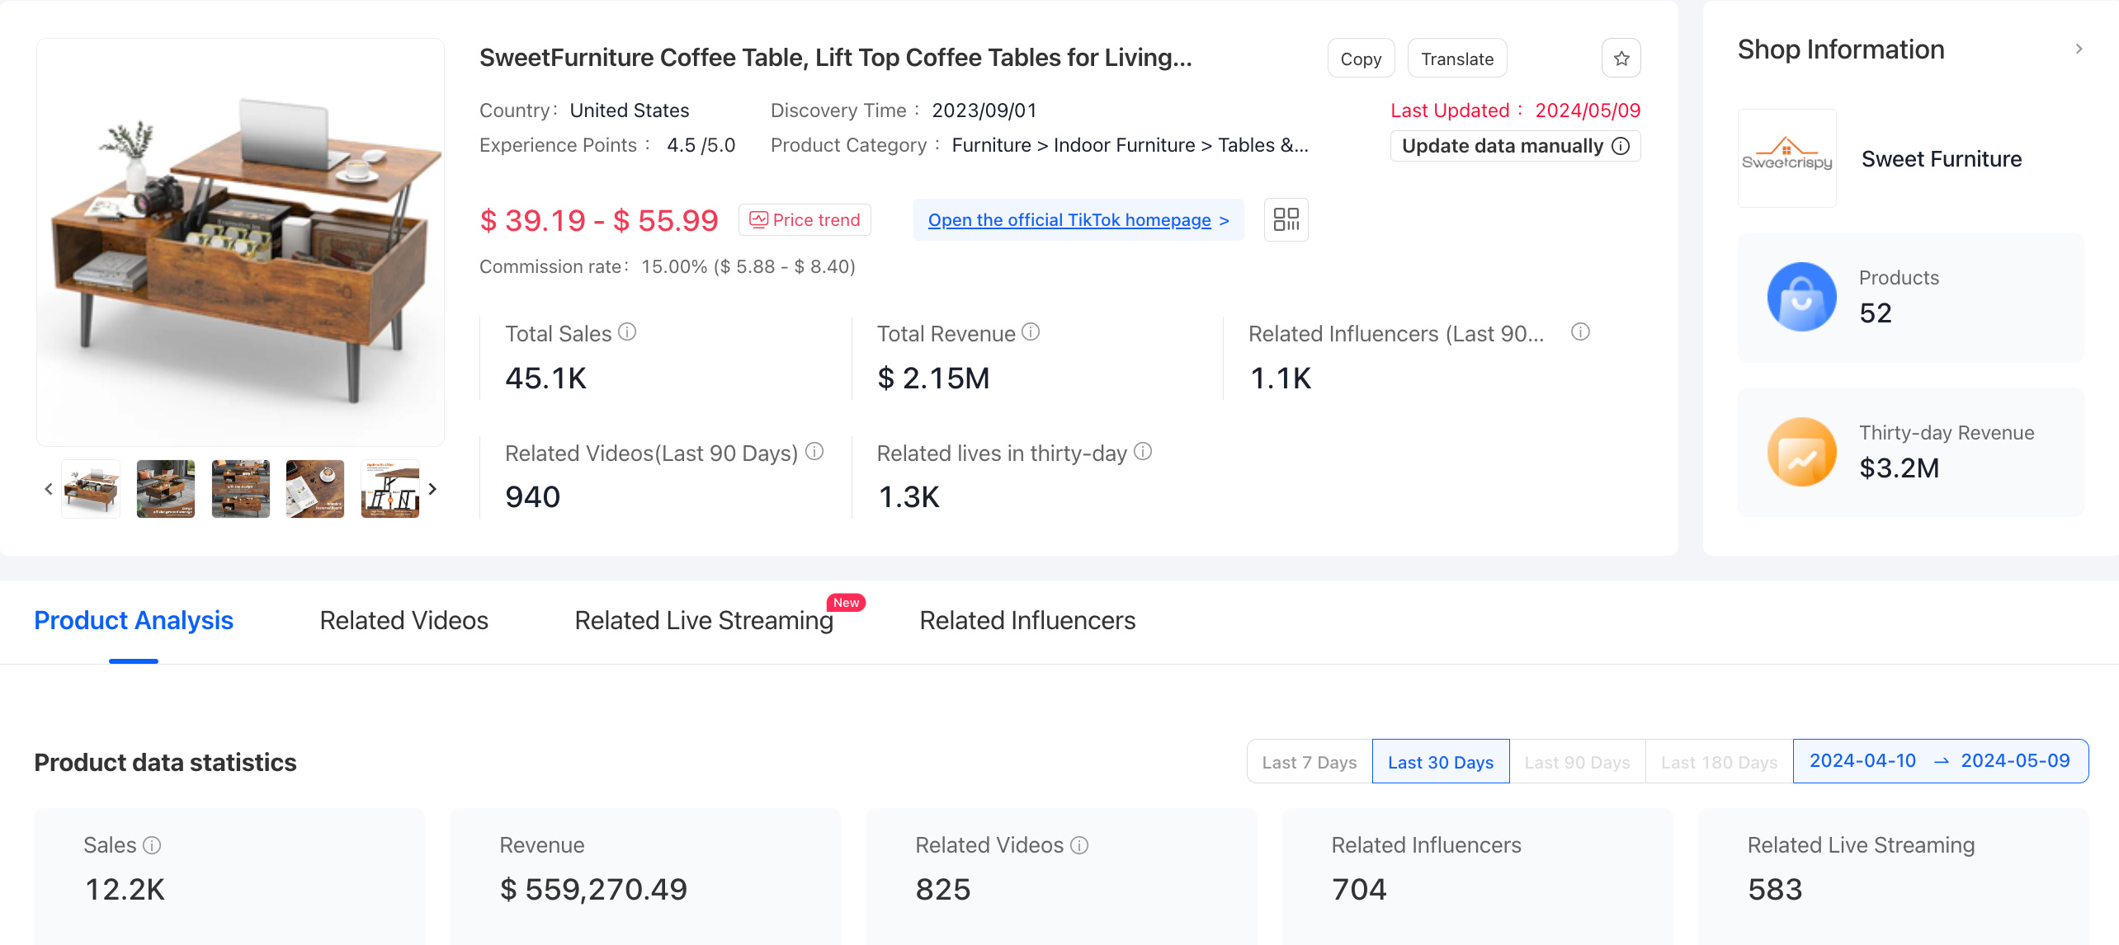Select the second living room thumbnail
The height and width of the screenshot is (945, 2119).
point(166,489)
